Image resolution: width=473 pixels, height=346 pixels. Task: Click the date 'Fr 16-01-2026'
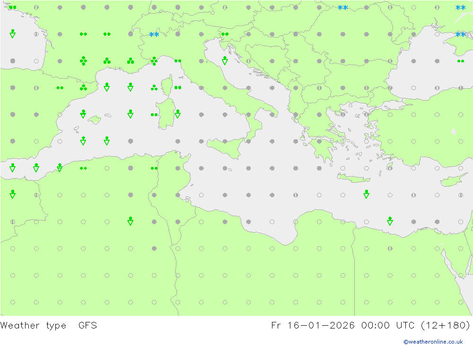coord(313,326)
